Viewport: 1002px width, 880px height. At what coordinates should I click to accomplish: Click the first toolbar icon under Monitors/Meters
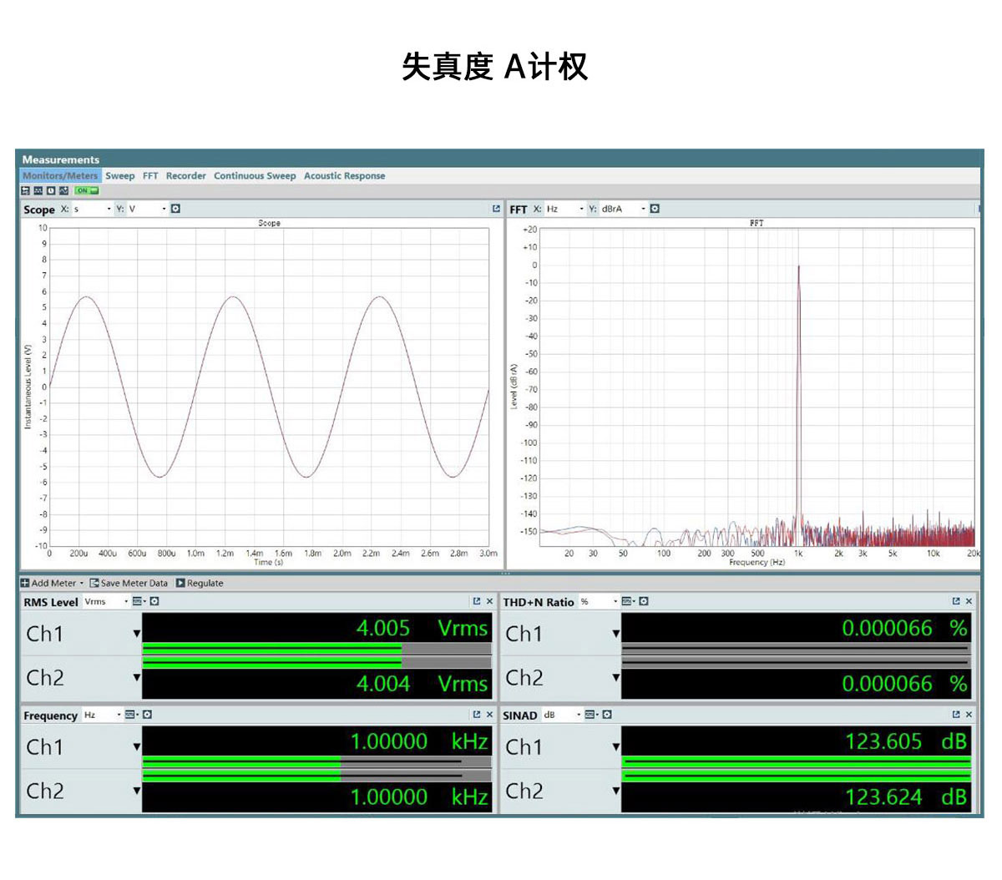click(x=26, y=190)
